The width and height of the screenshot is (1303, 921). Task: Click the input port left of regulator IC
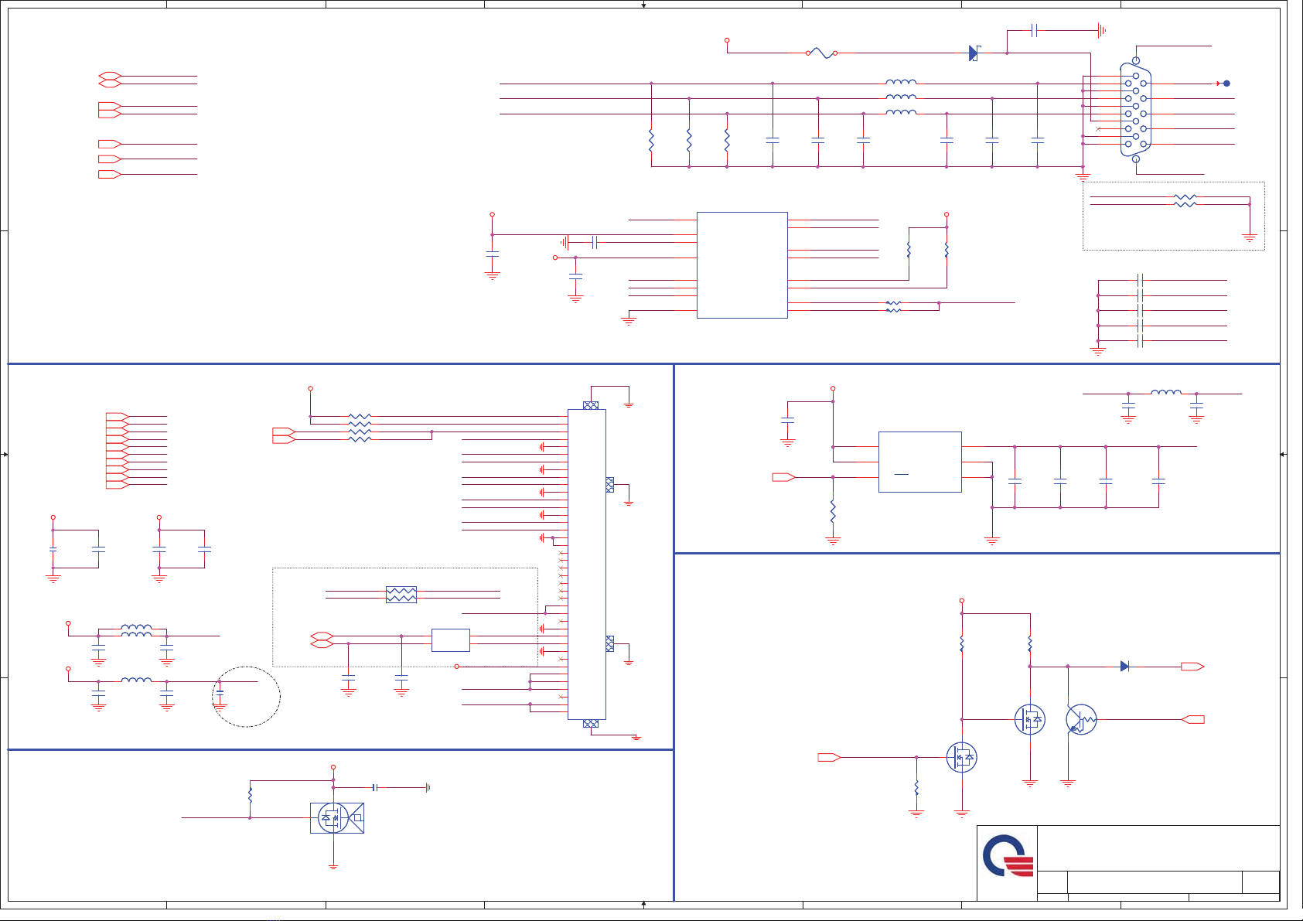[783, 477]
